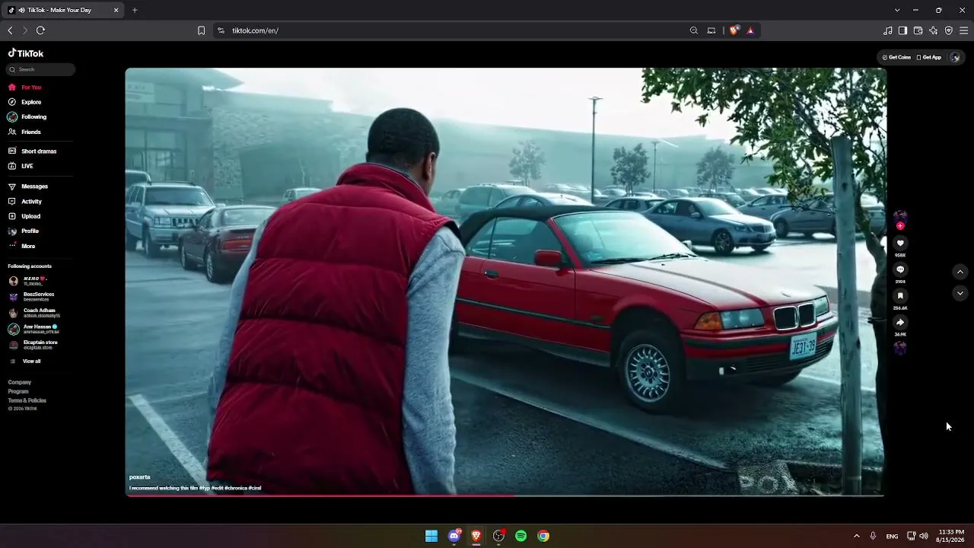Click the Get Coins button
The image size is (974, 548).
tap(896, 57)
